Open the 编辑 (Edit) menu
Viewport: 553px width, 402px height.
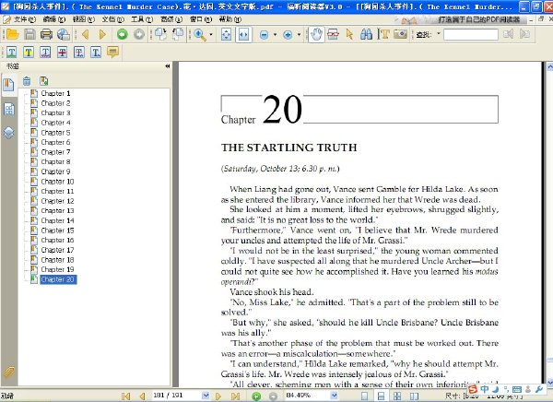tap(54, 19)
